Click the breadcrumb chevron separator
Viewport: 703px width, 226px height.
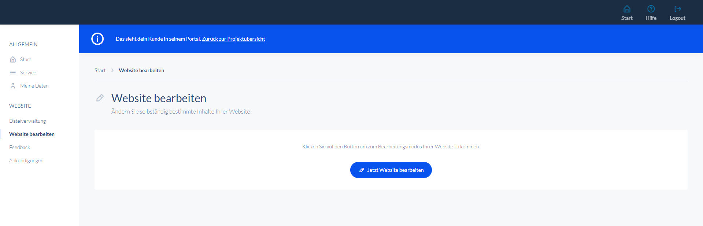pyautogui.click(x=112, y=70)
